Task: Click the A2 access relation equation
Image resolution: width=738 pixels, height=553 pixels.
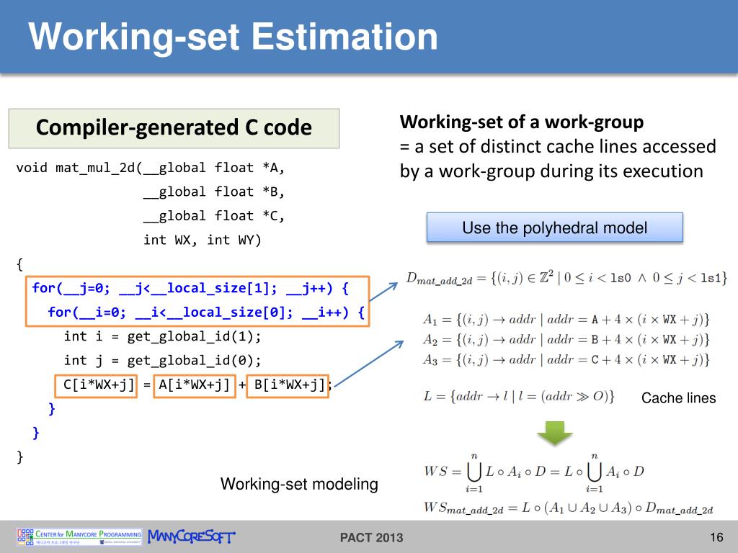Action: [566, 340]
